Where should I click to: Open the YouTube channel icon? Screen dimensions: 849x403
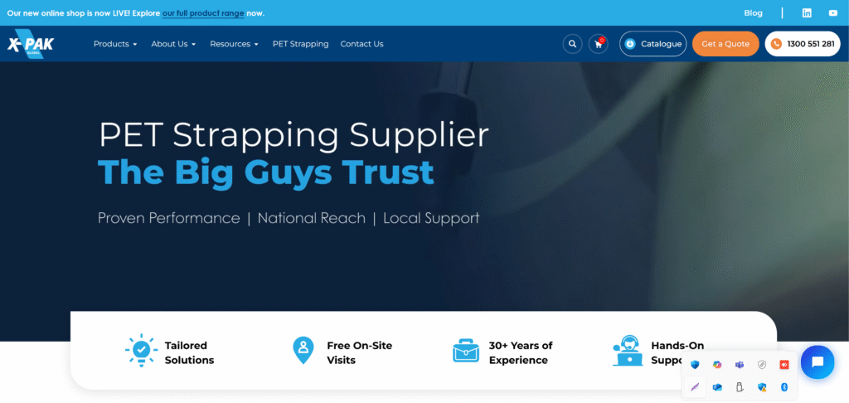pyautogui.click(x=832, y=13)
